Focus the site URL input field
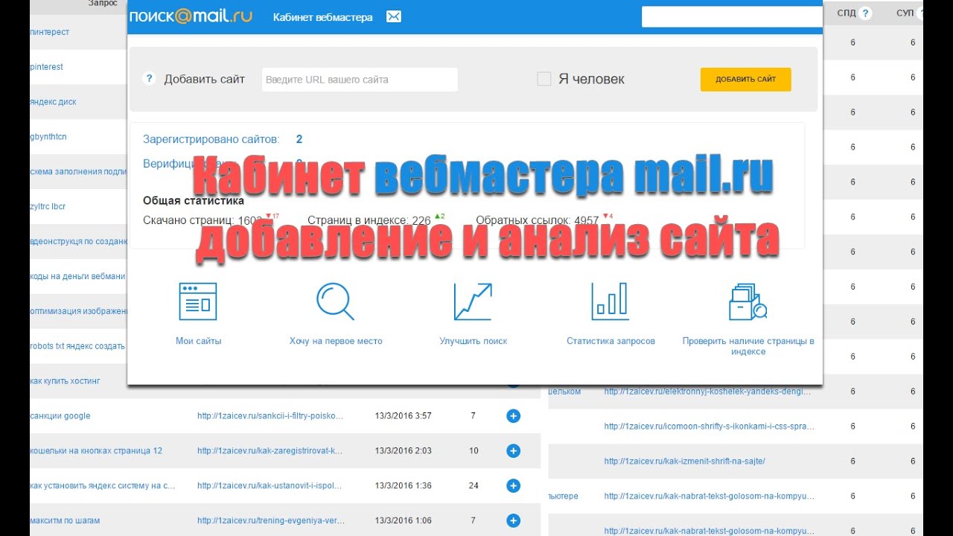 [x=360, y=80]
